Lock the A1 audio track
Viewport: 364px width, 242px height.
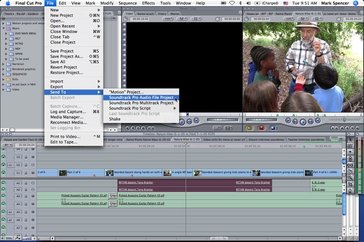point(25,183)
